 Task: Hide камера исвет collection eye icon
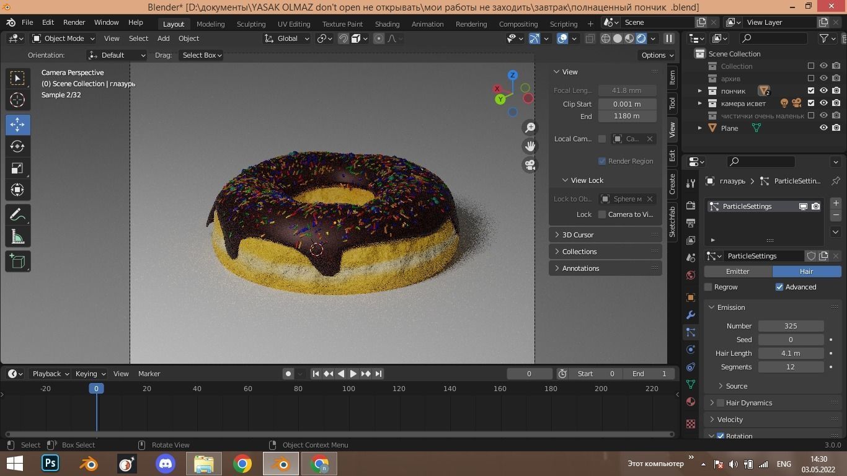point(823,103)
